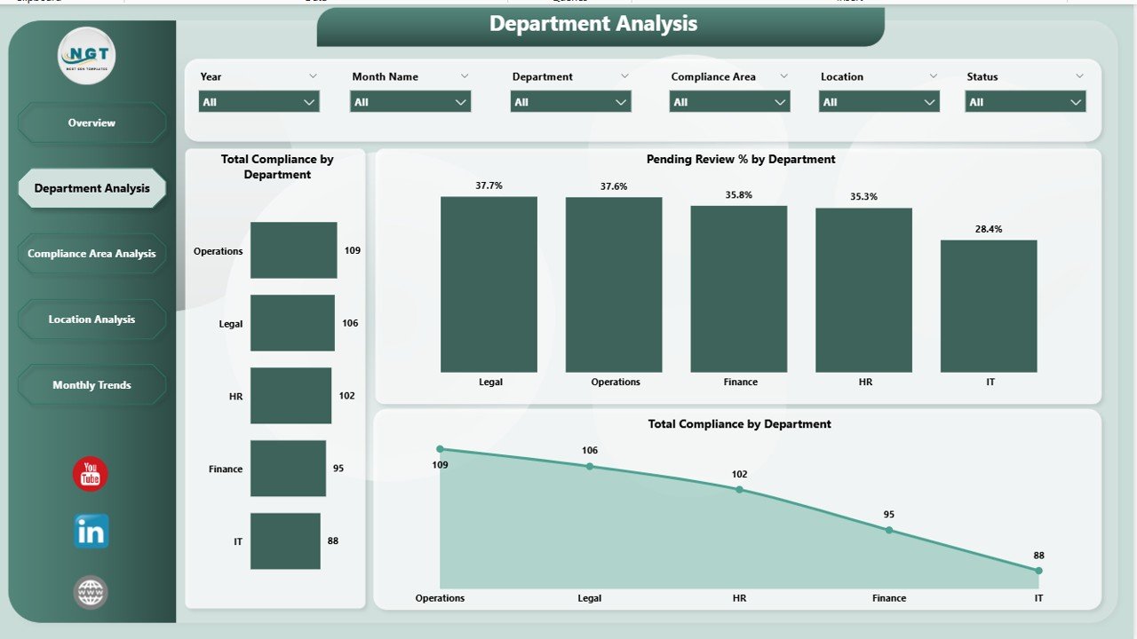Click the chevron beside the Year slicer header

[313, 76]
